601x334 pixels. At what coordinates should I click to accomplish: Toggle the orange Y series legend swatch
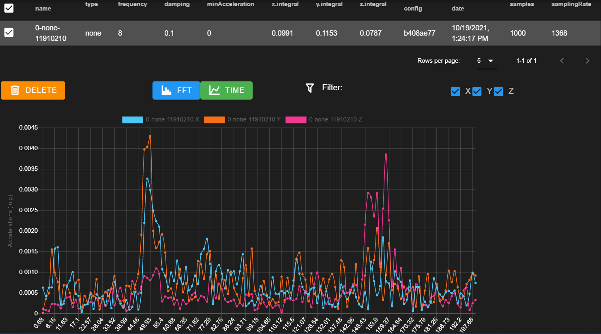coord(214,119)
